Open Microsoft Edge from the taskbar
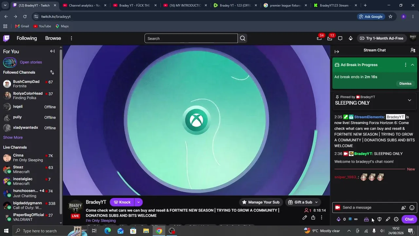Screen dimensions: 419x236 coord(107,231)
